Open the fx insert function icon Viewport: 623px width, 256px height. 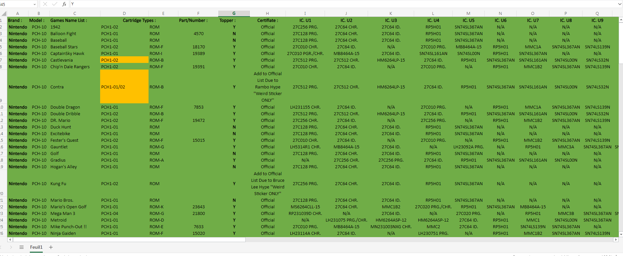[64, 4]
